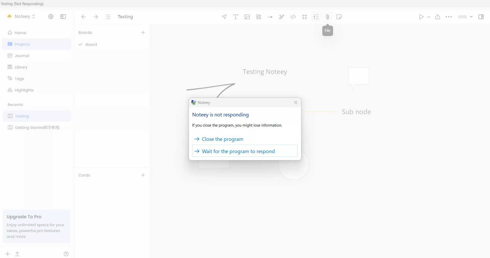
Task: Toggle the outline list icon
Action: pyautogui.click(x=108, y=17)
